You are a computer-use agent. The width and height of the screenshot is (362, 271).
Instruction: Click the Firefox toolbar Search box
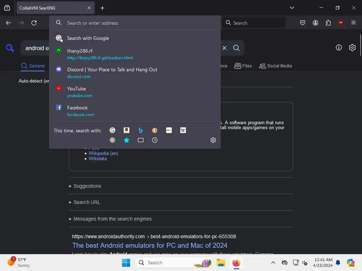pos(254,23)
